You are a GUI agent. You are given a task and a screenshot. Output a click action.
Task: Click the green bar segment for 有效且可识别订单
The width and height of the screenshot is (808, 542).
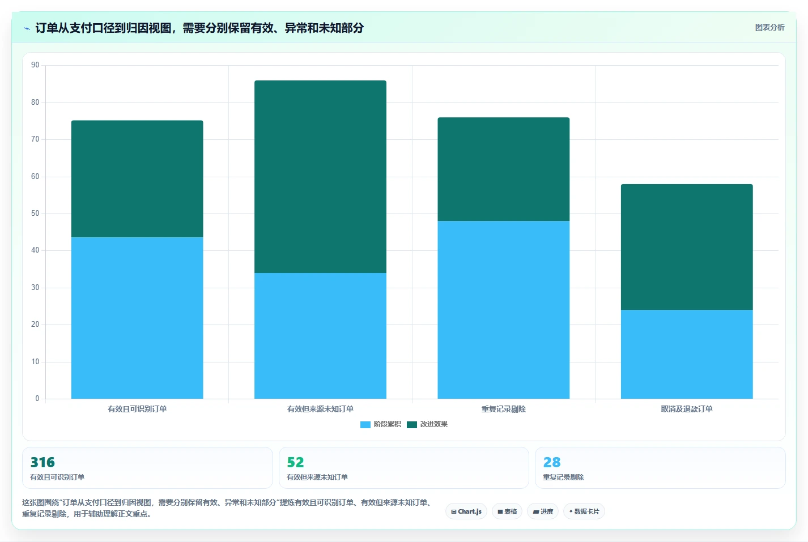click(137, 179)
